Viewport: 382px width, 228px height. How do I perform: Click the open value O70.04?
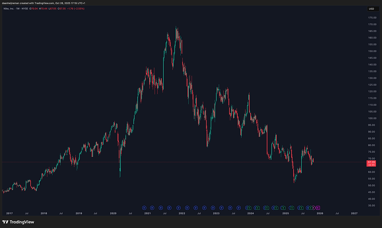34,9
